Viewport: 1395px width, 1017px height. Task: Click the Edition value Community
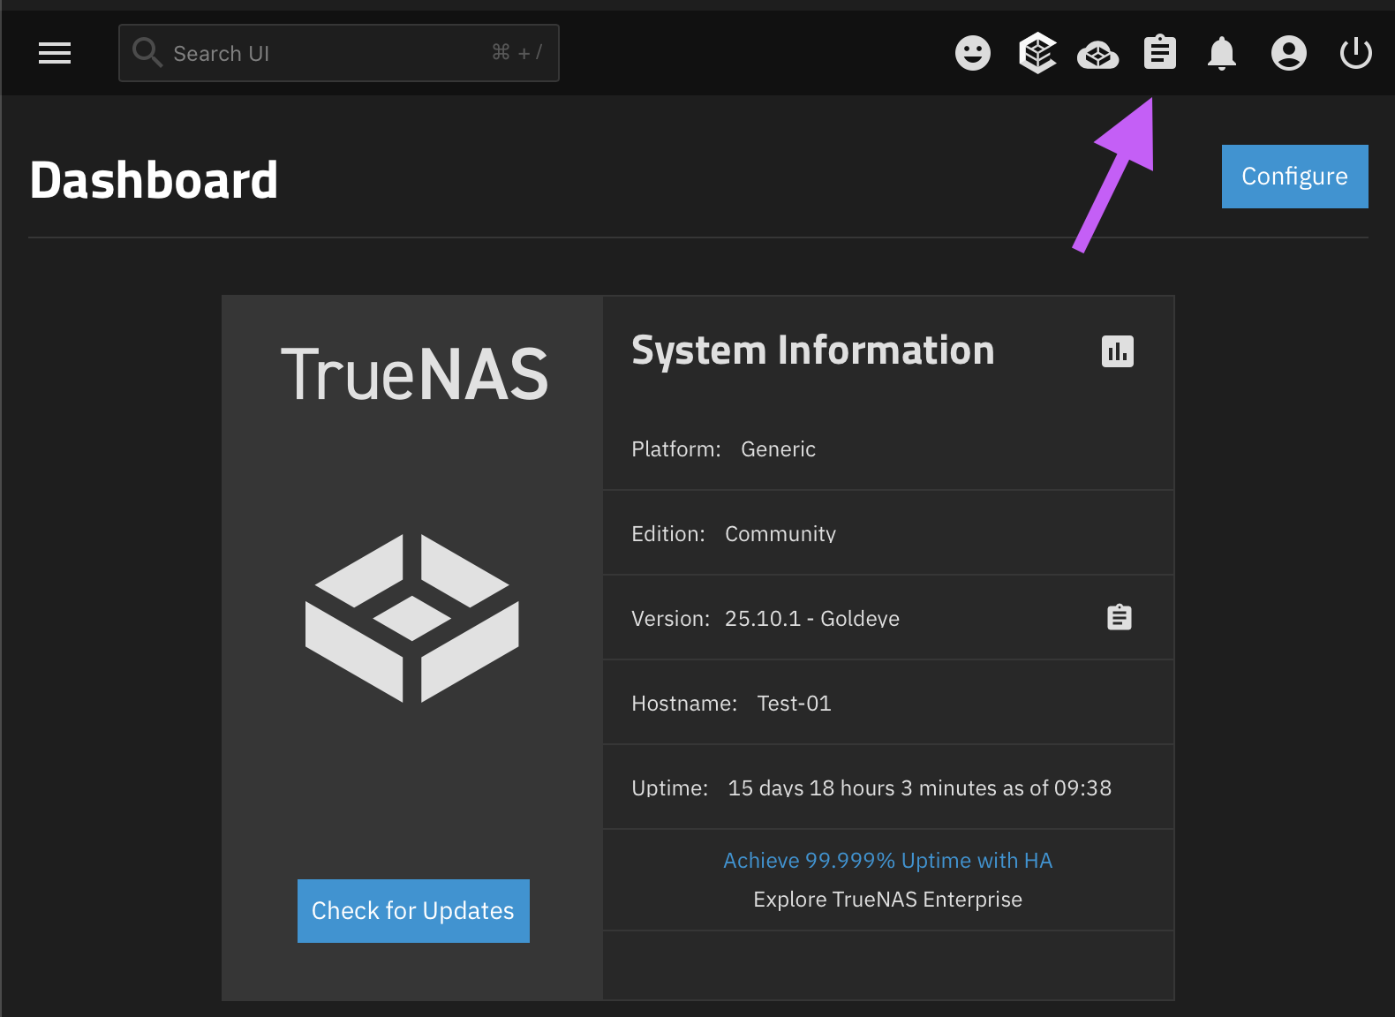(780, 534)
